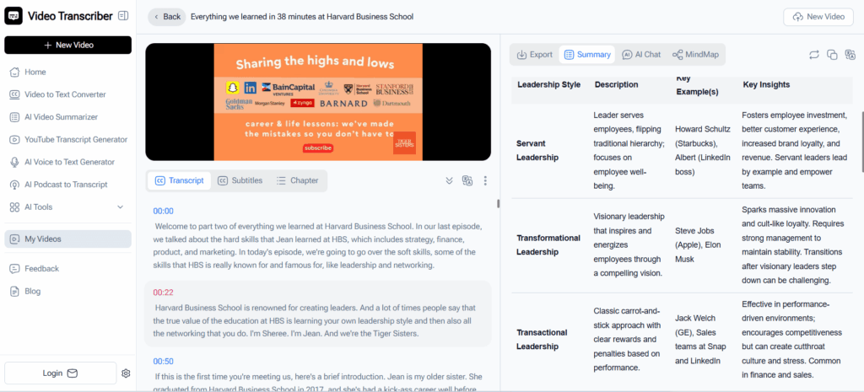Image resolution: width=864 pixels, height=392 pixels.
Task: Open AI Voice to Text Generator
Action: click(67, 163)
